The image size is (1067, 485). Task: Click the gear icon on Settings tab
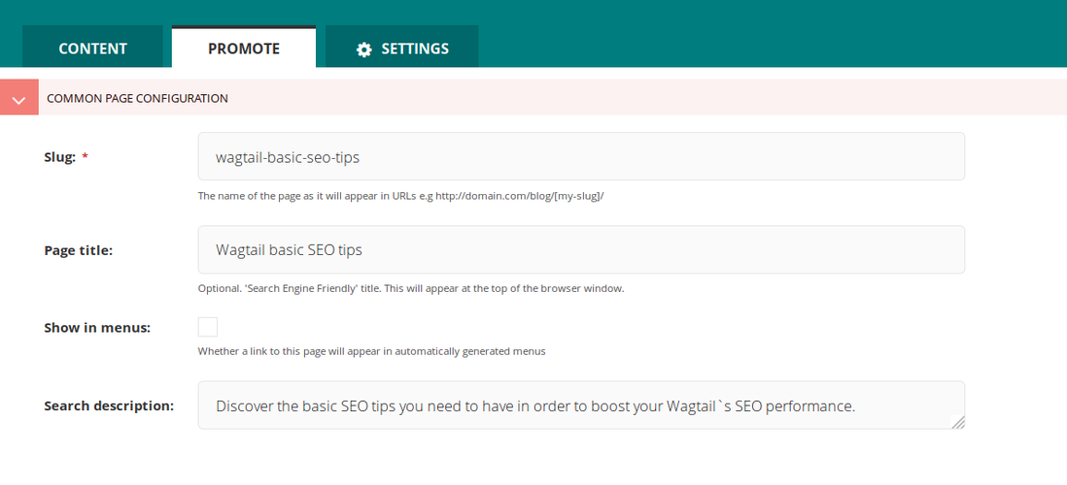pos(364,49)
